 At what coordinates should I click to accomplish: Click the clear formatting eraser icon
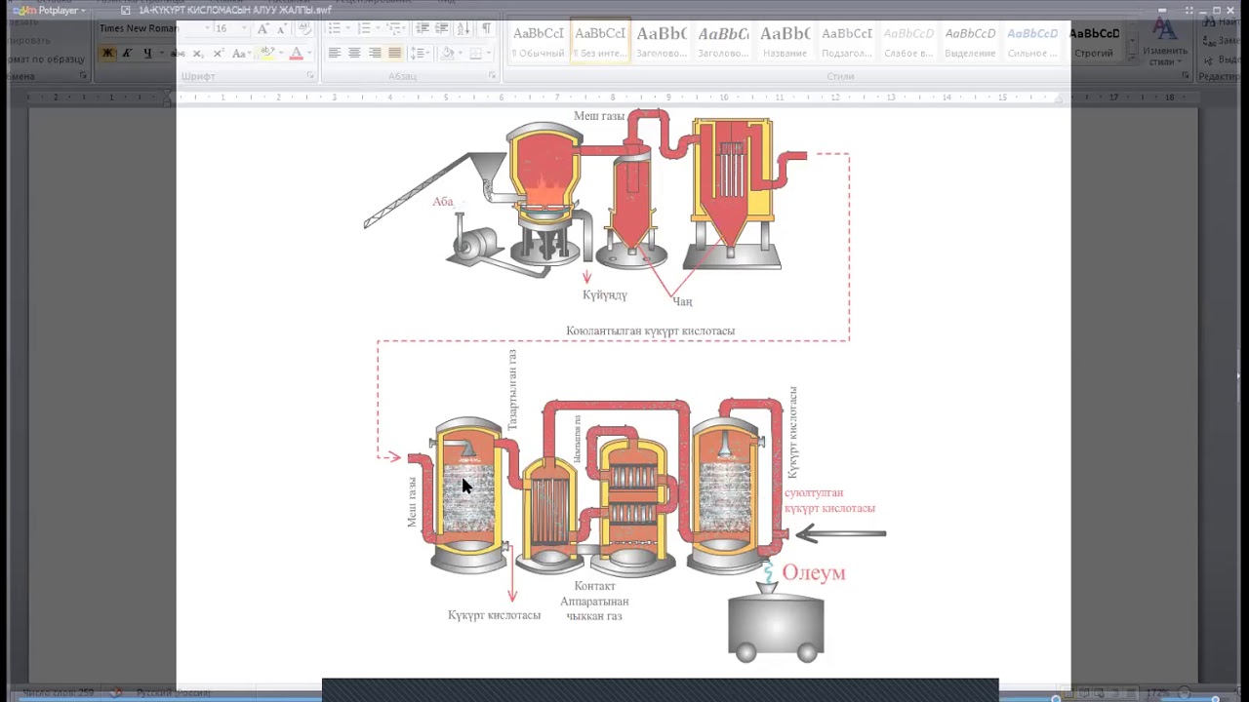(304, 28)
